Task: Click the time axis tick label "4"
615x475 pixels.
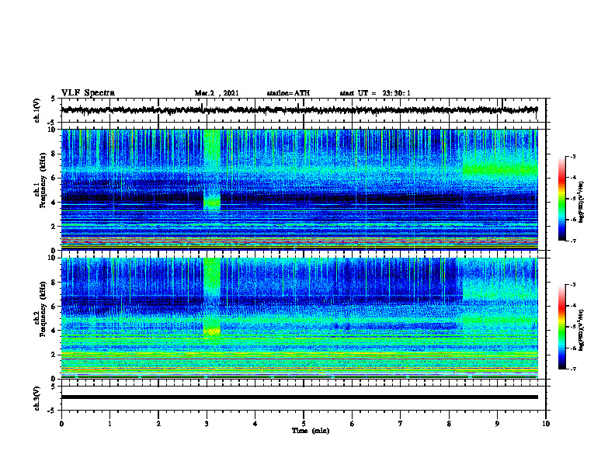Action: coord(255,424)
